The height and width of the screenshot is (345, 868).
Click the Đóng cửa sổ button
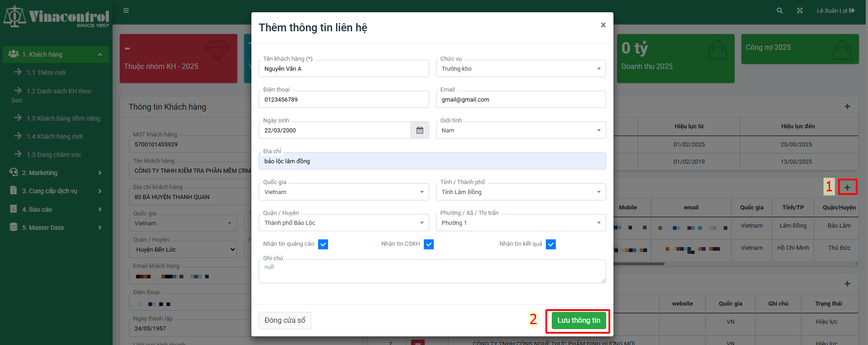(x=285, y=320)
